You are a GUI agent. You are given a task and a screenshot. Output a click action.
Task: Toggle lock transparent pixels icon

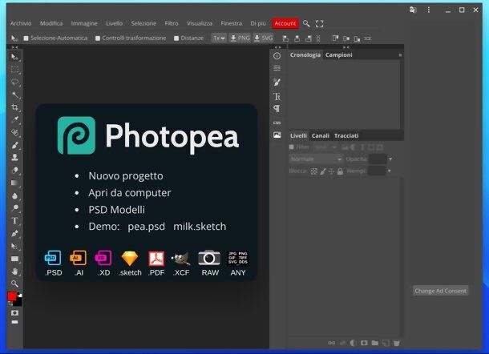pyautogui.click(x=314, y=171)
